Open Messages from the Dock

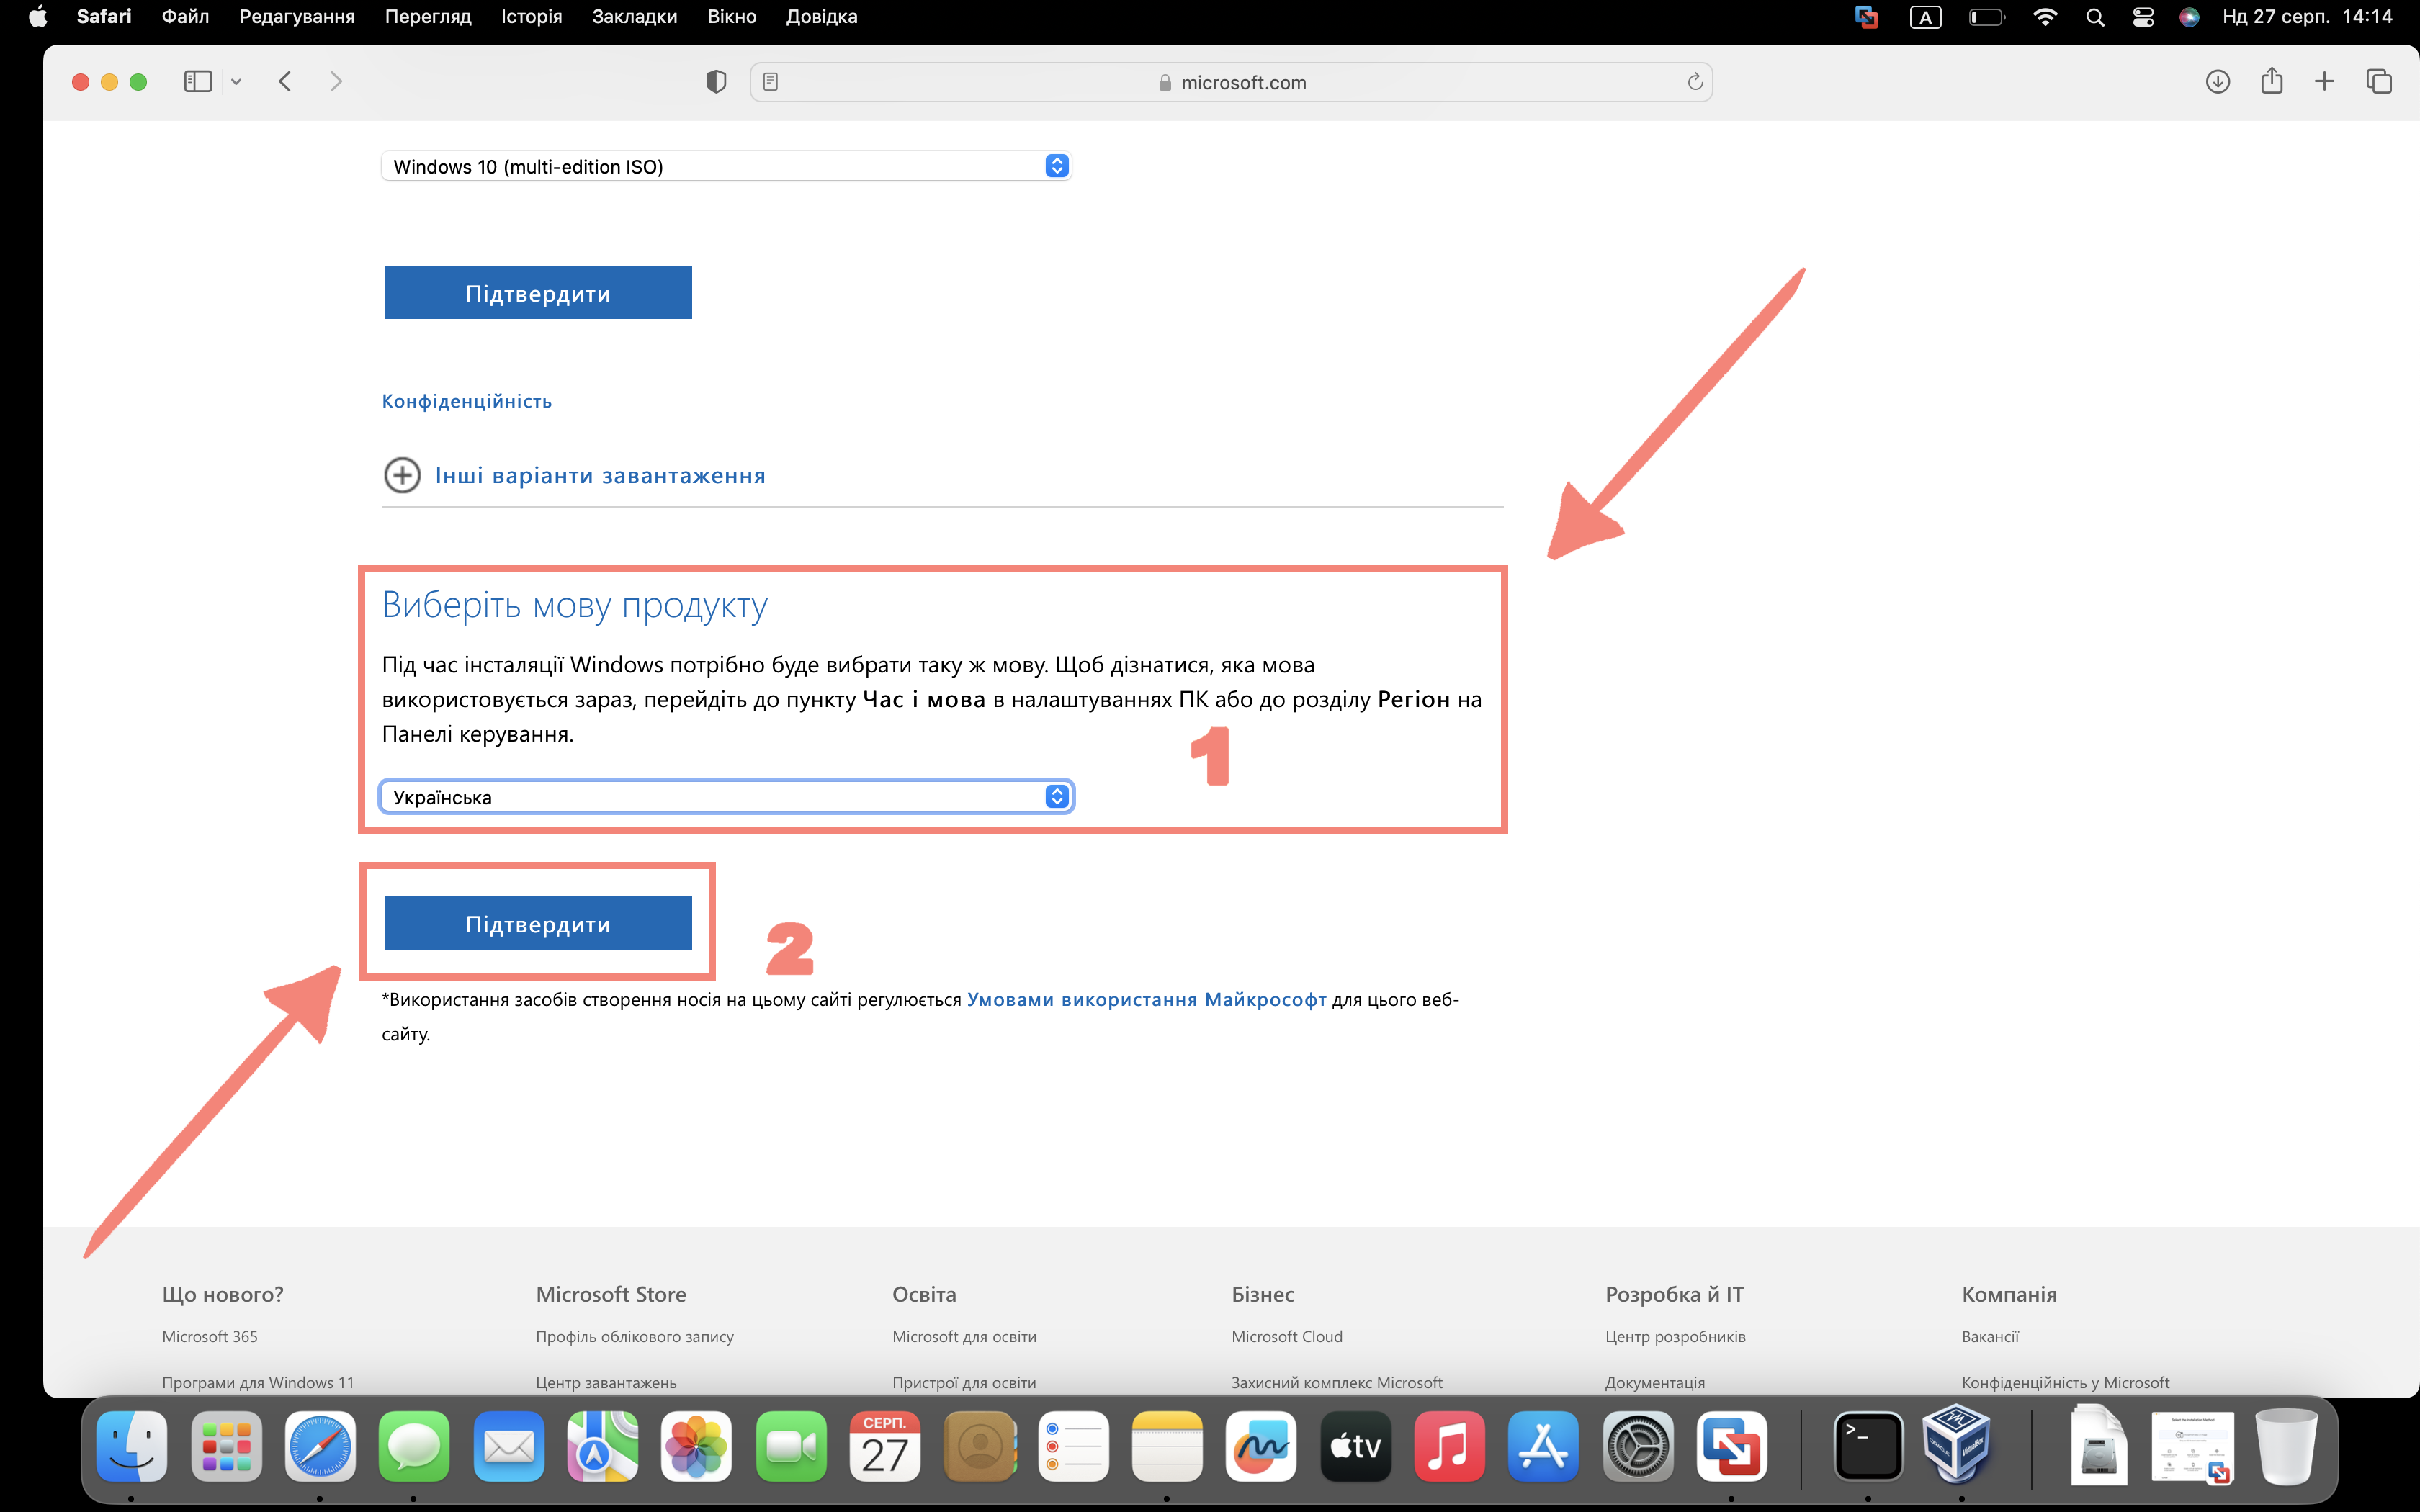point(414,1446)
